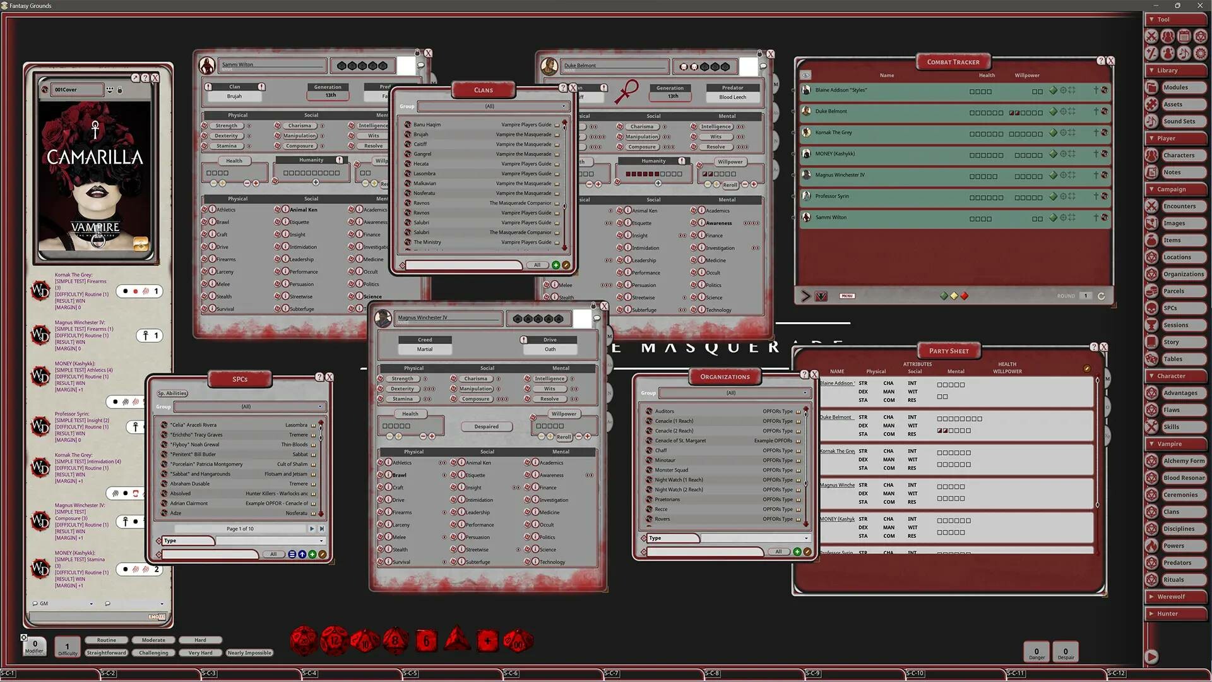1212x682 pixels.
Task: Open the d20 dice tower icon
Action: pos(1201,37)
